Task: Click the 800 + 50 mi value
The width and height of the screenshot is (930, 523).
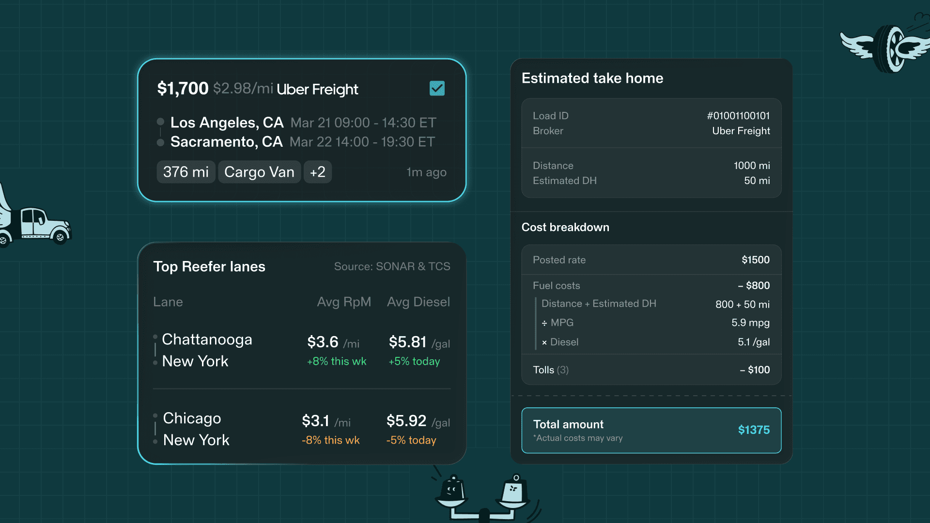Action: coord(743,305)
